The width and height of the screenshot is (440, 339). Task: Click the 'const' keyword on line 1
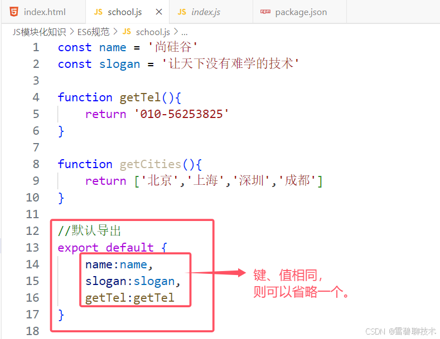(x=75, y=48)
